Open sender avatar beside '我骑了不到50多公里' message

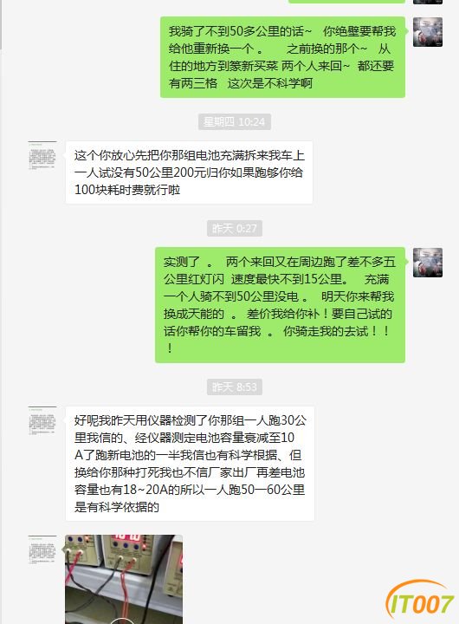tap(428, 32)
